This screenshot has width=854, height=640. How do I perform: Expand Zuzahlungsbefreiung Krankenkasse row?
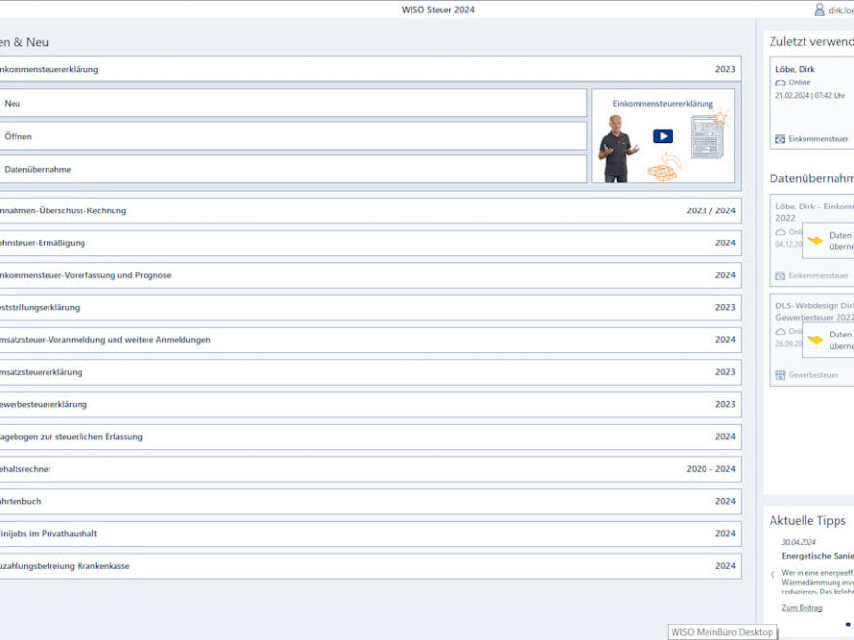371,566
